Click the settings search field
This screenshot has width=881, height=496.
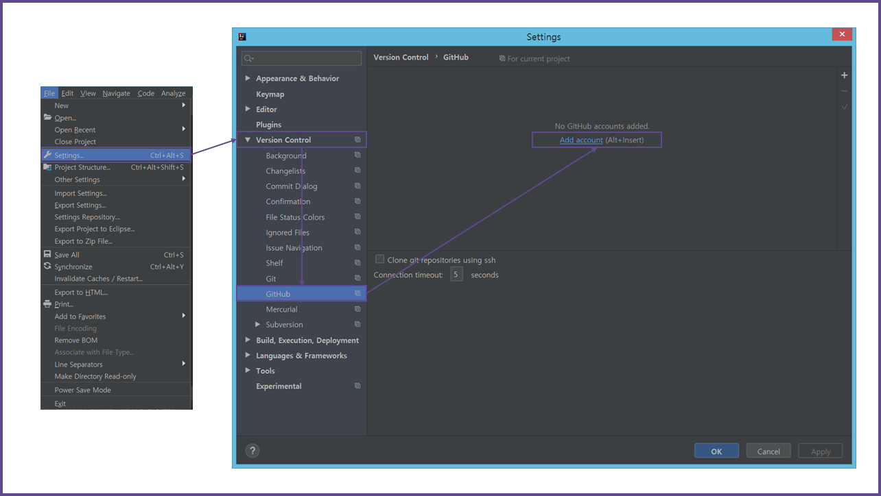coord(302,59)
